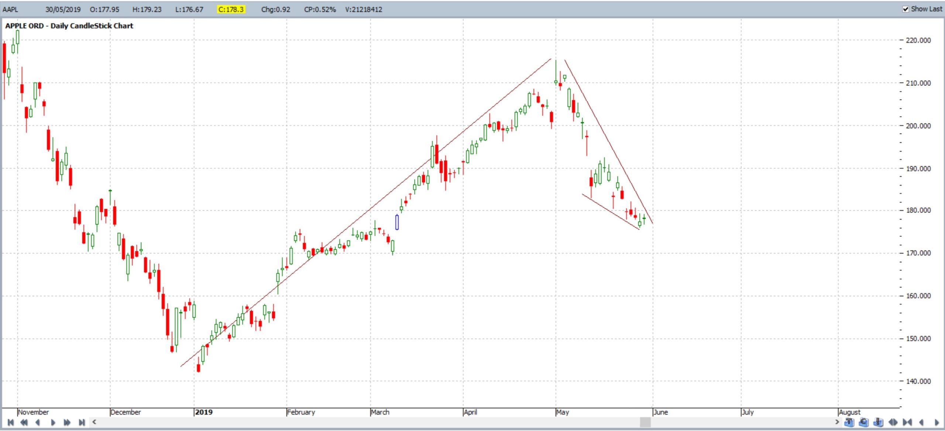Jump to the first bar of the chart

click(x=10, y=422)
